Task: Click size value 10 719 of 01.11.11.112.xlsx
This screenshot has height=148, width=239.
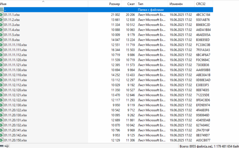Action: 116,55
